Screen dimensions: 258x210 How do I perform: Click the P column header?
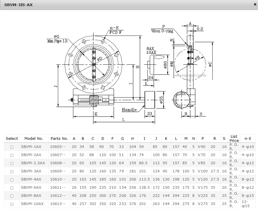(x=203, y=139)
